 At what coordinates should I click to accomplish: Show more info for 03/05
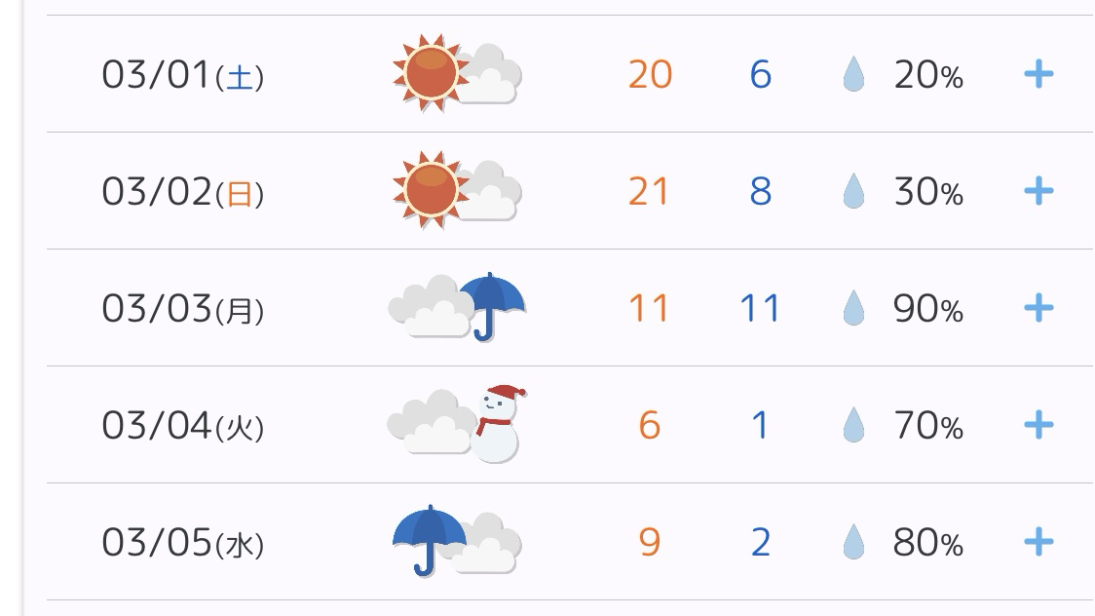1038,542
